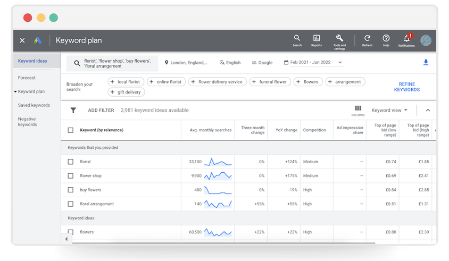Tick the checkbox for 'florist' keyword

pos(71,162)
